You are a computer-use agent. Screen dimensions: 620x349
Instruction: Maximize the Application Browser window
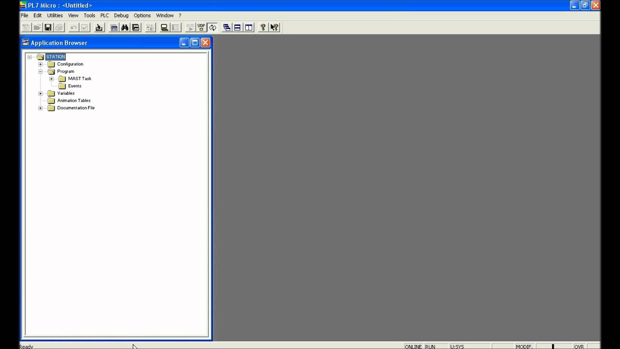[x=195, y=43]
